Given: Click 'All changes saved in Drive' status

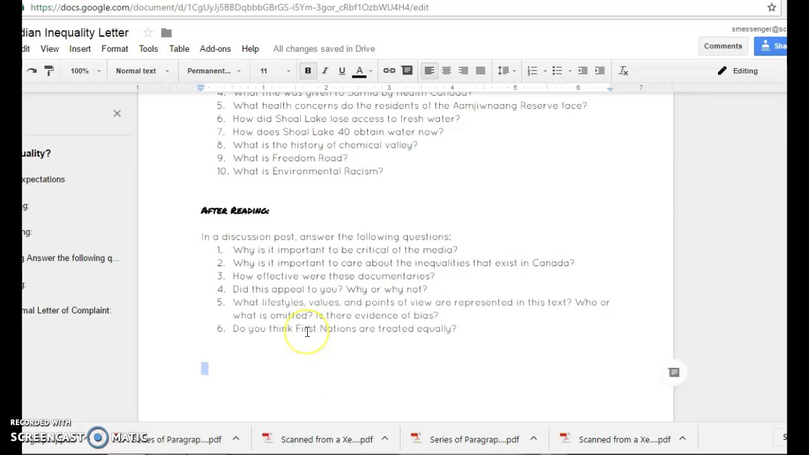Looking at the screenshot, I should click(324, 49).
